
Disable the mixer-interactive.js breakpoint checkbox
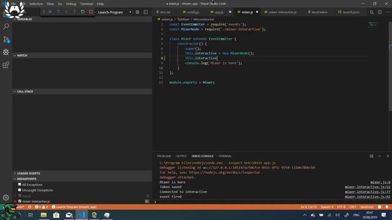[20, 201]
